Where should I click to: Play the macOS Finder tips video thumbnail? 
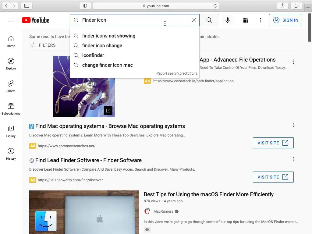pos(84,212)
